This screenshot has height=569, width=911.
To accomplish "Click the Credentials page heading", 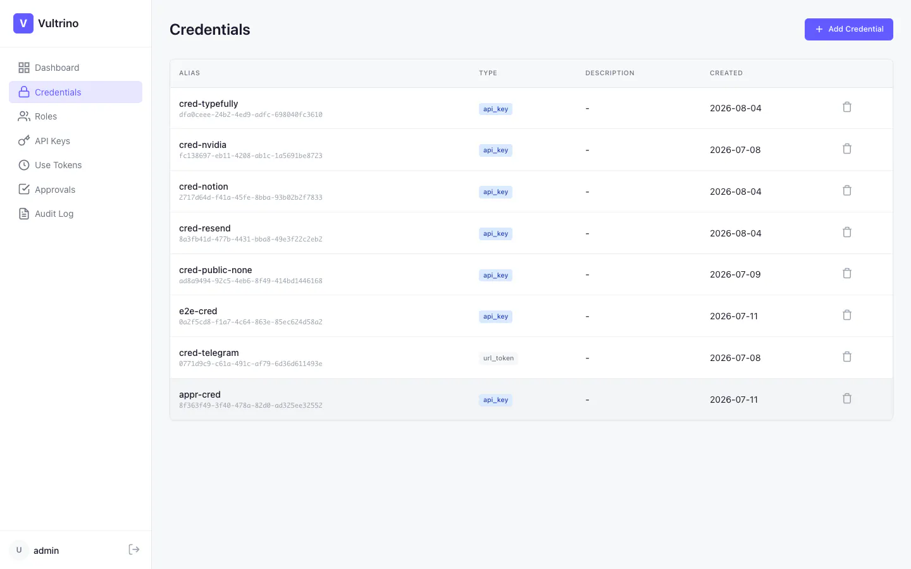I will pos(210,30).
